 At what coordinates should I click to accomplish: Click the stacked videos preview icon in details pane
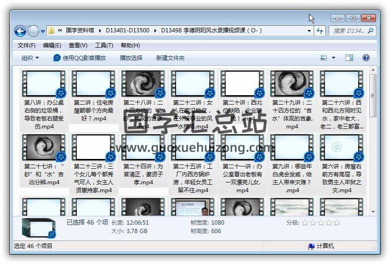(x=39, y=227)
